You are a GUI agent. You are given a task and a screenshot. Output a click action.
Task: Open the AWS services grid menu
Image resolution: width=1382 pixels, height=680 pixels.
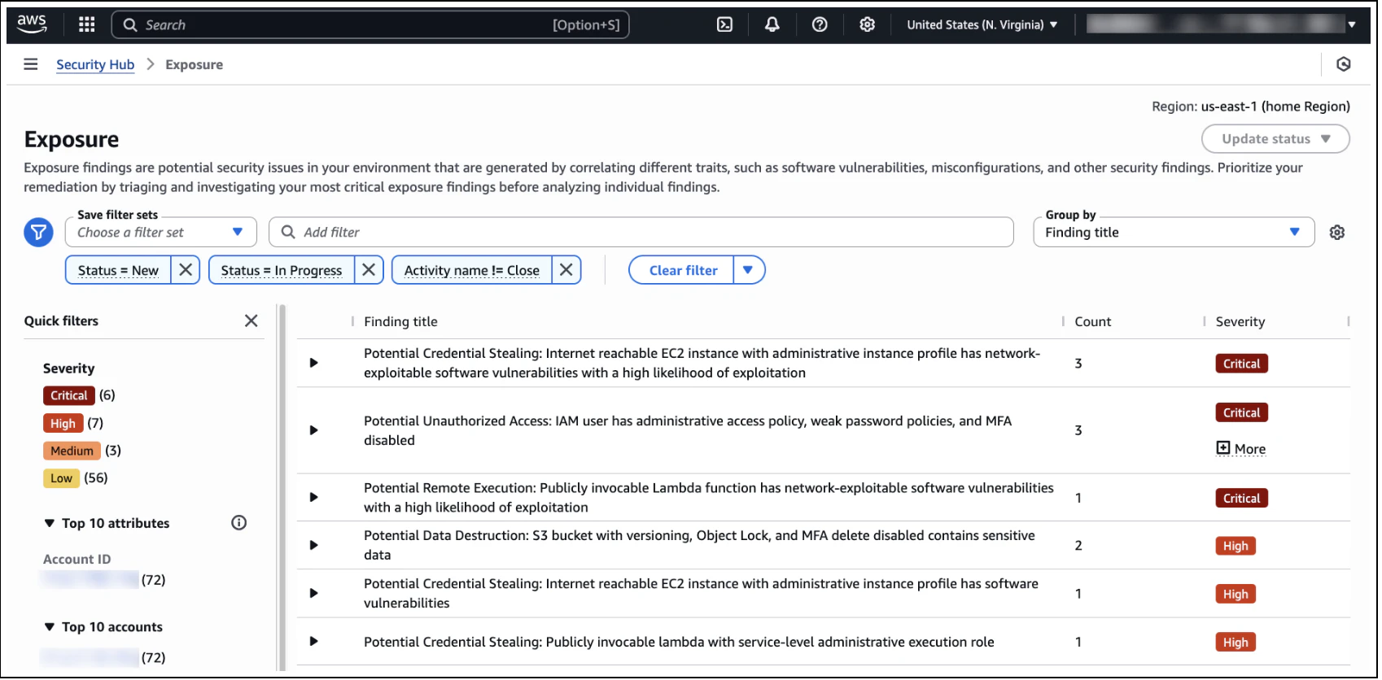[x=87, y=24]
